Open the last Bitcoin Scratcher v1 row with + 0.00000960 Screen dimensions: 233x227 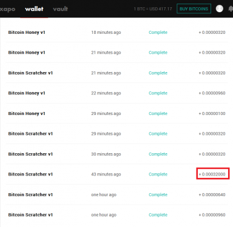(116, 215)
